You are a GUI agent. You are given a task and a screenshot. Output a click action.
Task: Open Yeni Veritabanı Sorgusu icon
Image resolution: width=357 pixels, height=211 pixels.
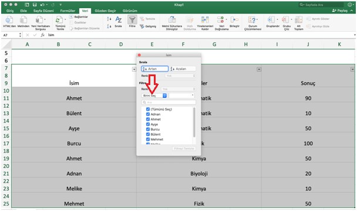[x=39, y=21]
